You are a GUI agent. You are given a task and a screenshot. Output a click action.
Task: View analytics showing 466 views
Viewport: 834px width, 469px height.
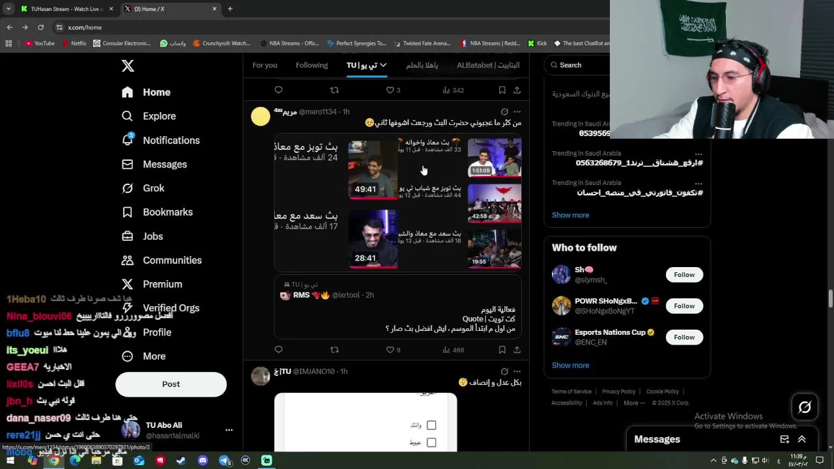pyautogui.click(x=453, y=350)
